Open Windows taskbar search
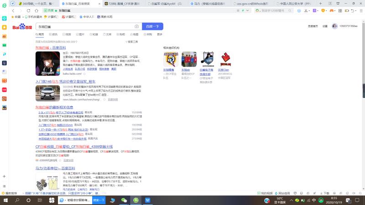Image resolution: width=365 pixels, height=205 pixels. [17, 200]
